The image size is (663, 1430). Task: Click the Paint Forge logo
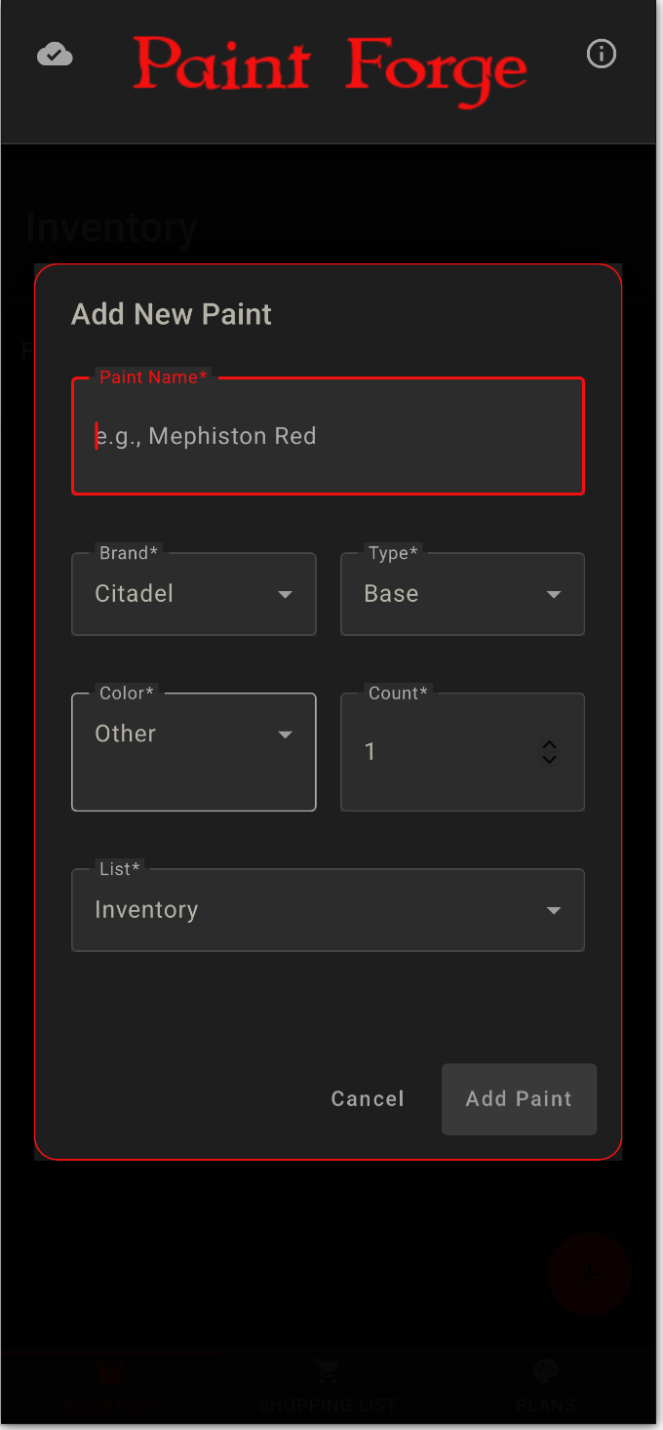[x=330, y=68]
